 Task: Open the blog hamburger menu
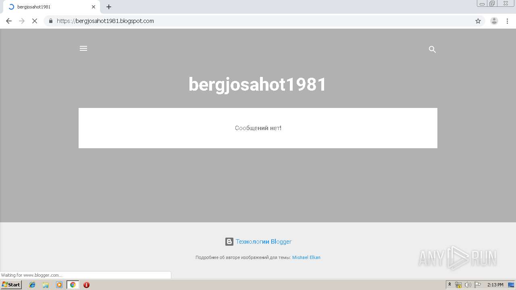click(x=83, y=48)
